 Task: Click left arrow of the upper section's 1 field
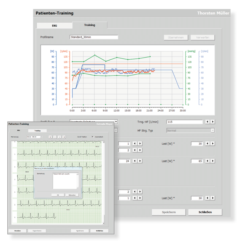[134, 144]
